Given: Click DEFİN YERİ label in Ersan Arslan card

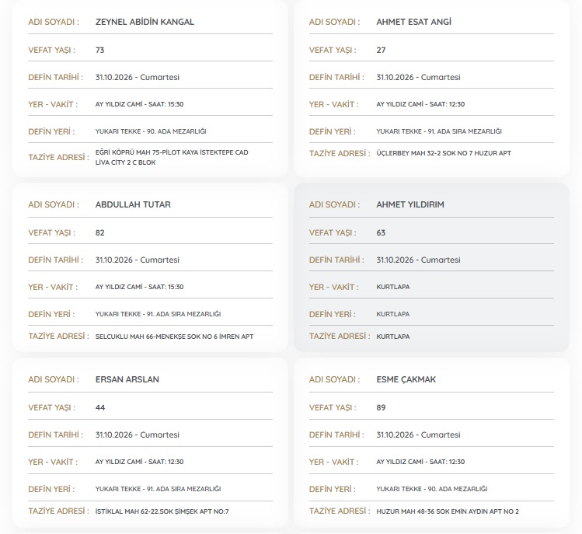Looking at the screenshot, I should click(51, 489).
